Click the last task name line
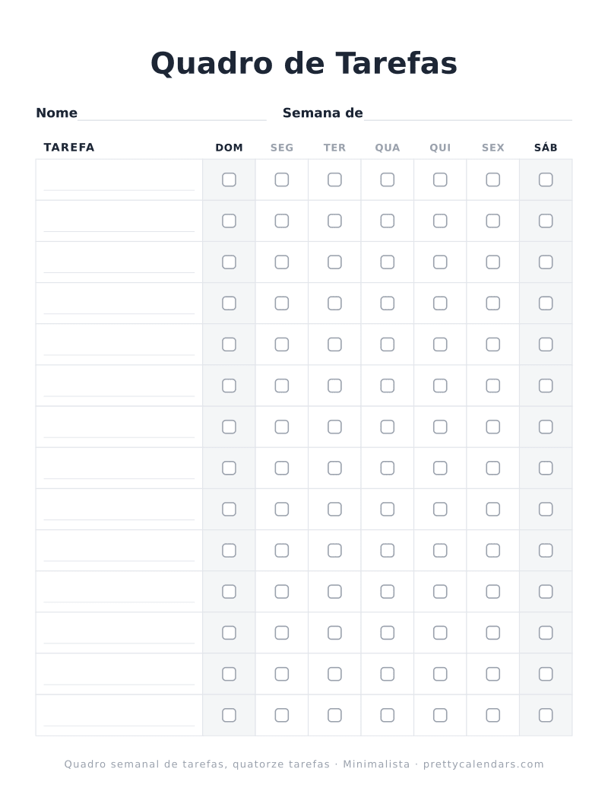Viewport: 608px width, 788px height. click(119, 719)
